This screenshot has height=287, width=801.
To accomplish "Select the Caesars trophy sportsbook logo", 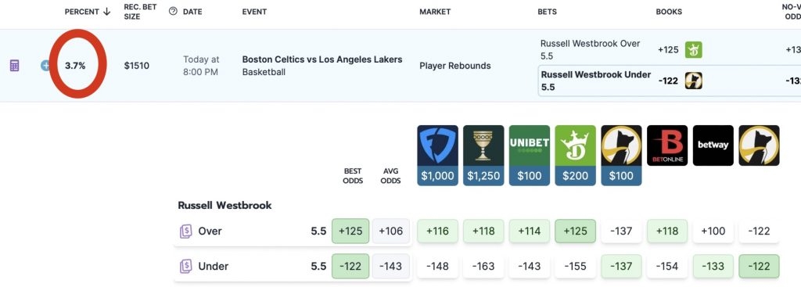I will 483,145.
